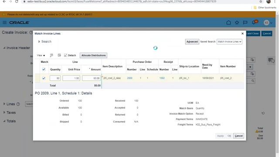Click the browser address bar URL
Screen dimensions: 279x157
pos(122,1)
